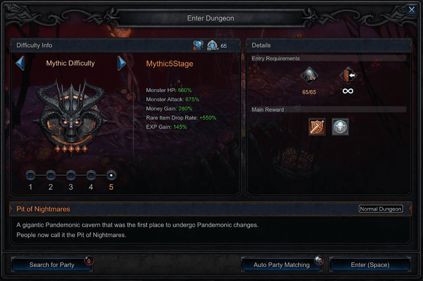Select Mythic stage 2 radio node
The width and height of the screenshot is (423, 281).
[x=51, y=176]
